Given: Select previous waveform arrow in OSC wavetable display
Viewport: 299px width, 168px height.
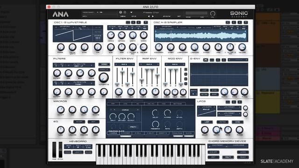Looking at the screenshot, I should click(x=56, y=27).
